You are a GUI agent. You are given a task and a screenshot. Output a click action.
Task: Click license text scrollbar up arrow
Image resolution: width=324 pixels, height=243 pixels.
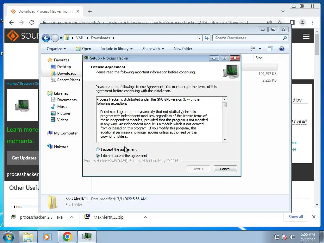224,100
